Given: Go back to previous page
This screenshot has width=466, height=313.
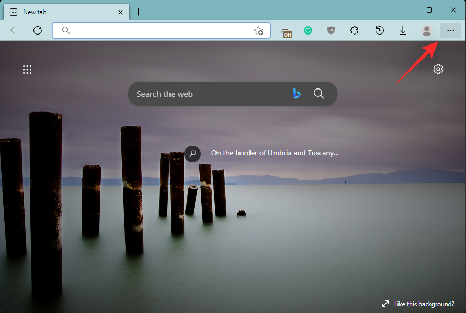Looking at the screenshot, I should [15, 30].
